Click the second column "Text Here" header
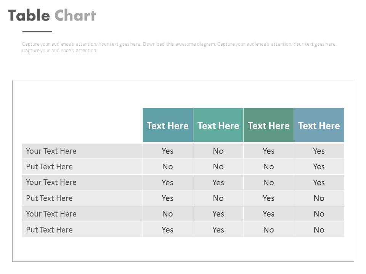The image size is (366, 274). (218, 126)
